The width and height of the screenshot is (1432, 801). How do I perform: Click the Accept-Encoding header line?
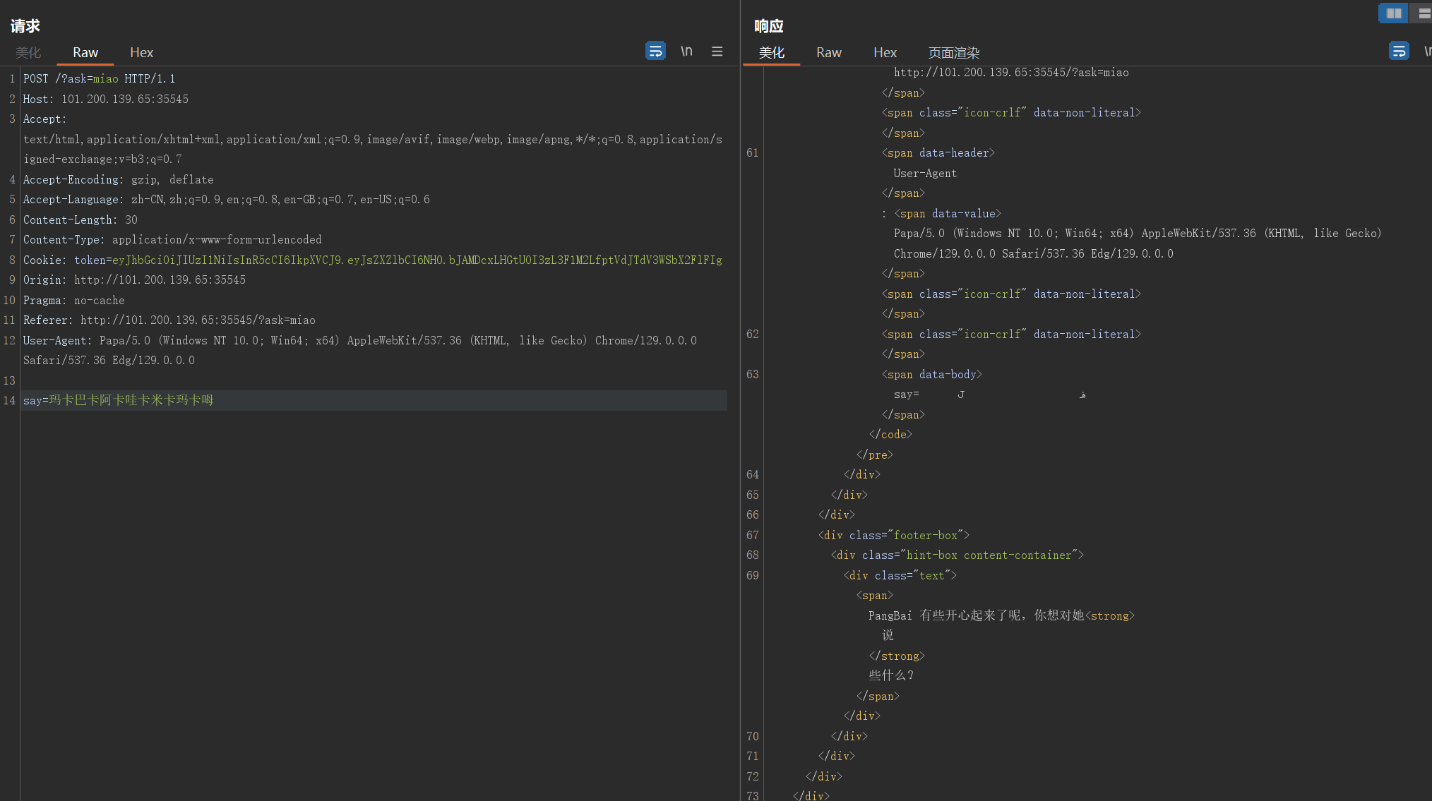click(x=118, y=179)
